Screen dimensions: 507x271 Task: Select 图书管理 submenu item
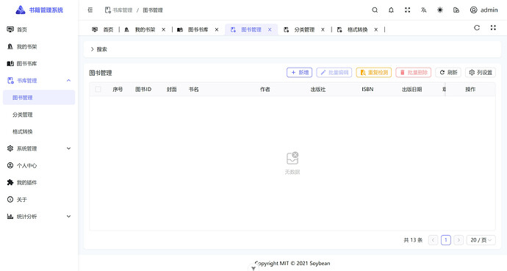tap(39, 98)
